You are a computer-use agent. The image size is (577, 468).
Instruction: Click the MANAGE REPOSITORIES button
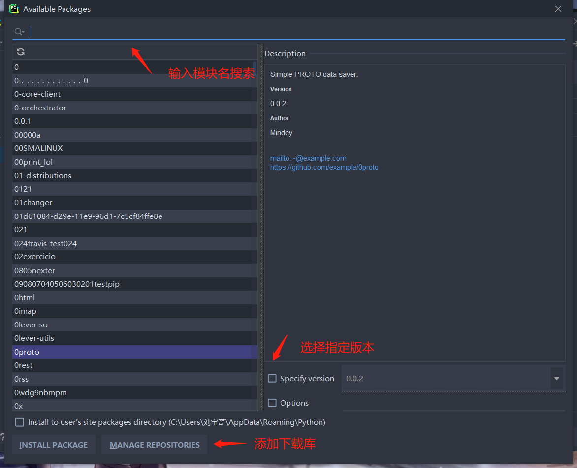(x=155, y=445)
